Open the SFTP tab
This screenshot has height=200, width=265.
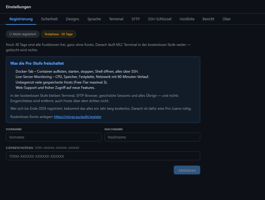pyautogui.click(x=135, y=19)
